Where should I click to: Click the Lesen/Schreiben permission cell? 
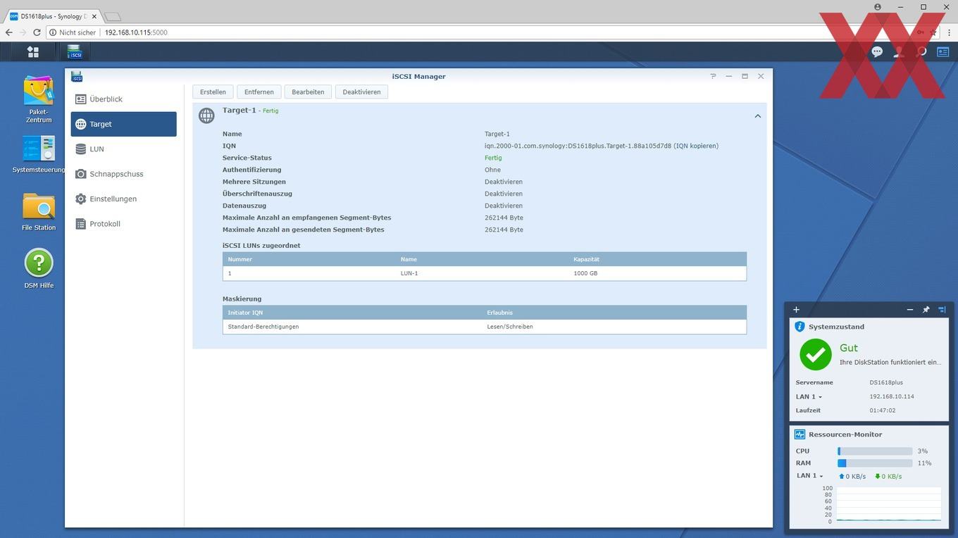click(x=510, y=327)
